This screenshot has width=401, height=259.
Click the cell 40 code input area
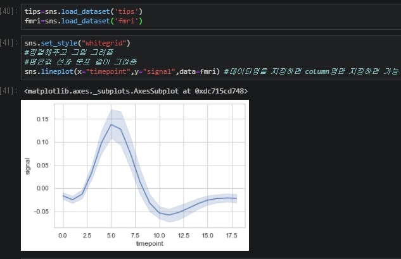coord(211,16)
